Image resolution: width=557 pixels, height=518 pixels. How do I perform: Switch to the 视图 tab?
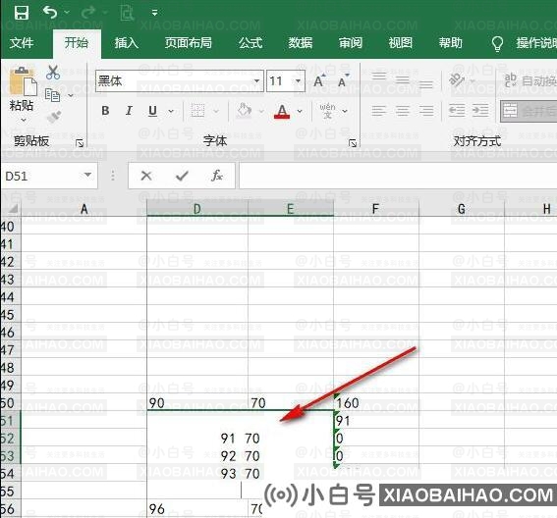401,43
